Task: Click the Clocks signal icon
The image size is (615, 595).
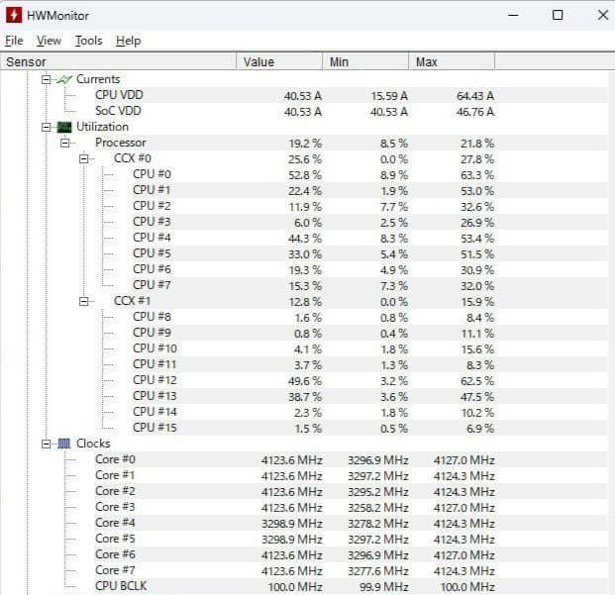Action: point(64,444)
